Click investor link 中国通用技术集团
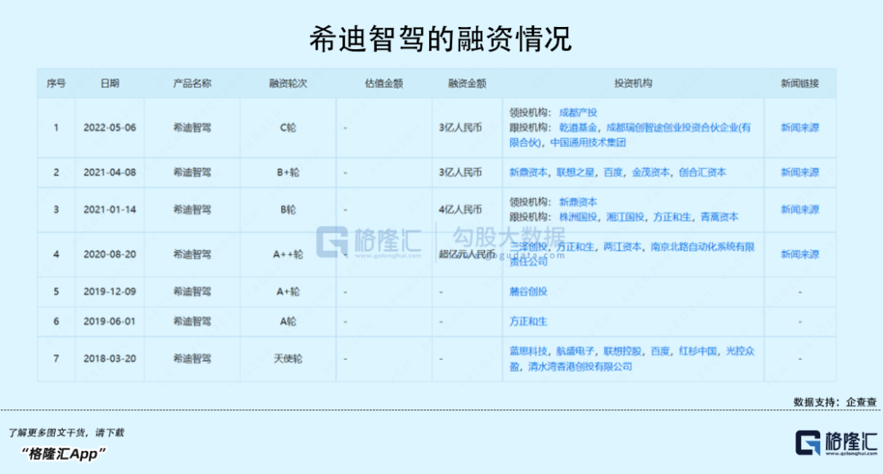 [x=588, y=142]
